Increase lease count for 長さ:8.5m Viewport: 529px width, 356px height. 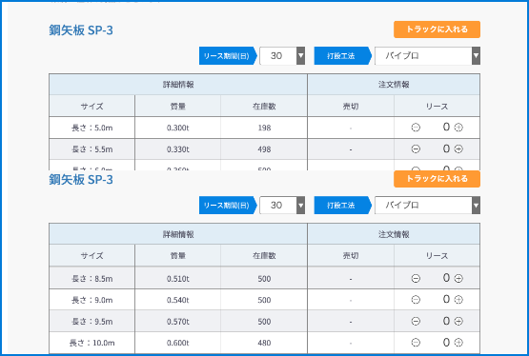coord(458,278)
